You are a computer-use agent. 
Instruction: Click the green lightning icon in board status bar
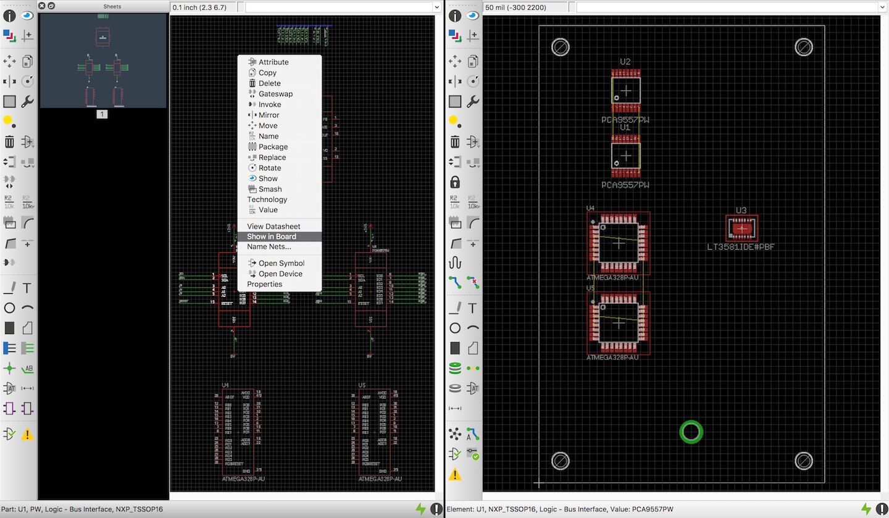pos(867,509)
